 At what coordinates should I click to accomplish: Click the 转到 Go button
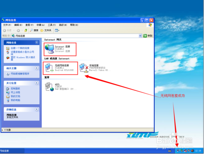click(x=148, y=36)
